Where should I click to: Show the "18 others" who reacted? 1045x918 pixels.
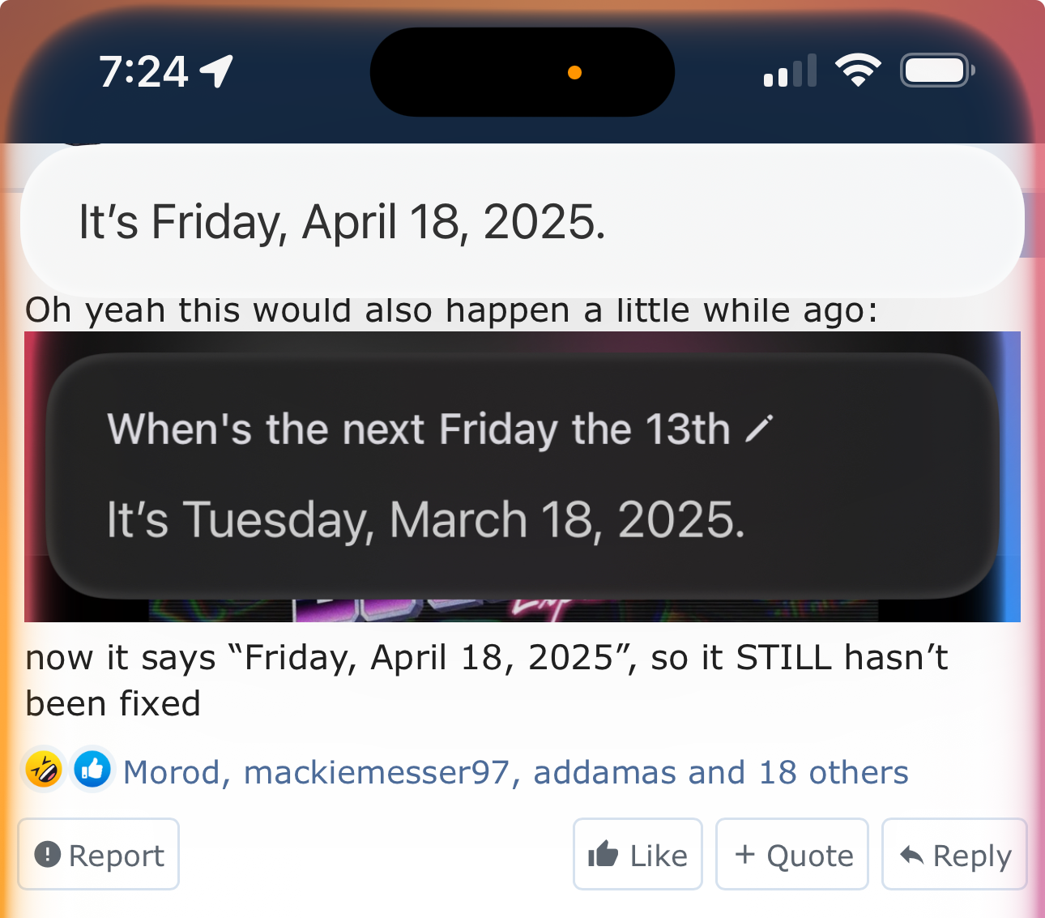pos(834,773)
